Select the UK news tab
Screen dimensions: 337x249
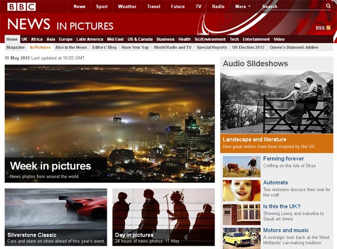24,39
